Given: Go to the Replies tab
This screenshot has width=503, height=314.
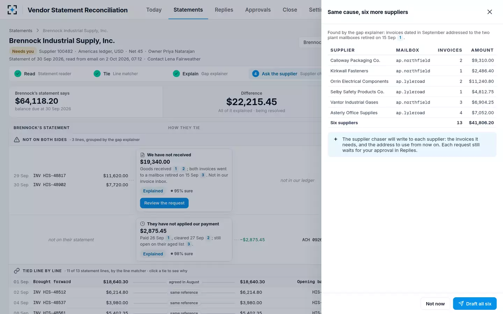Looking at the screenshot, I should pyautogui.click(x=224, y=10).
